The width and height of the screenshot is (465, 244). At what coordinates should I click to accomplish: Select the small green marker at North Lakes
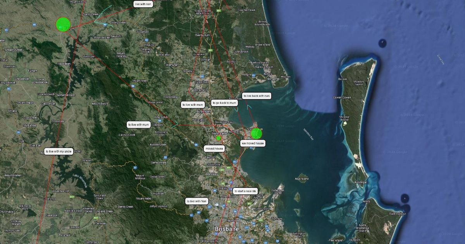[218, 138]
